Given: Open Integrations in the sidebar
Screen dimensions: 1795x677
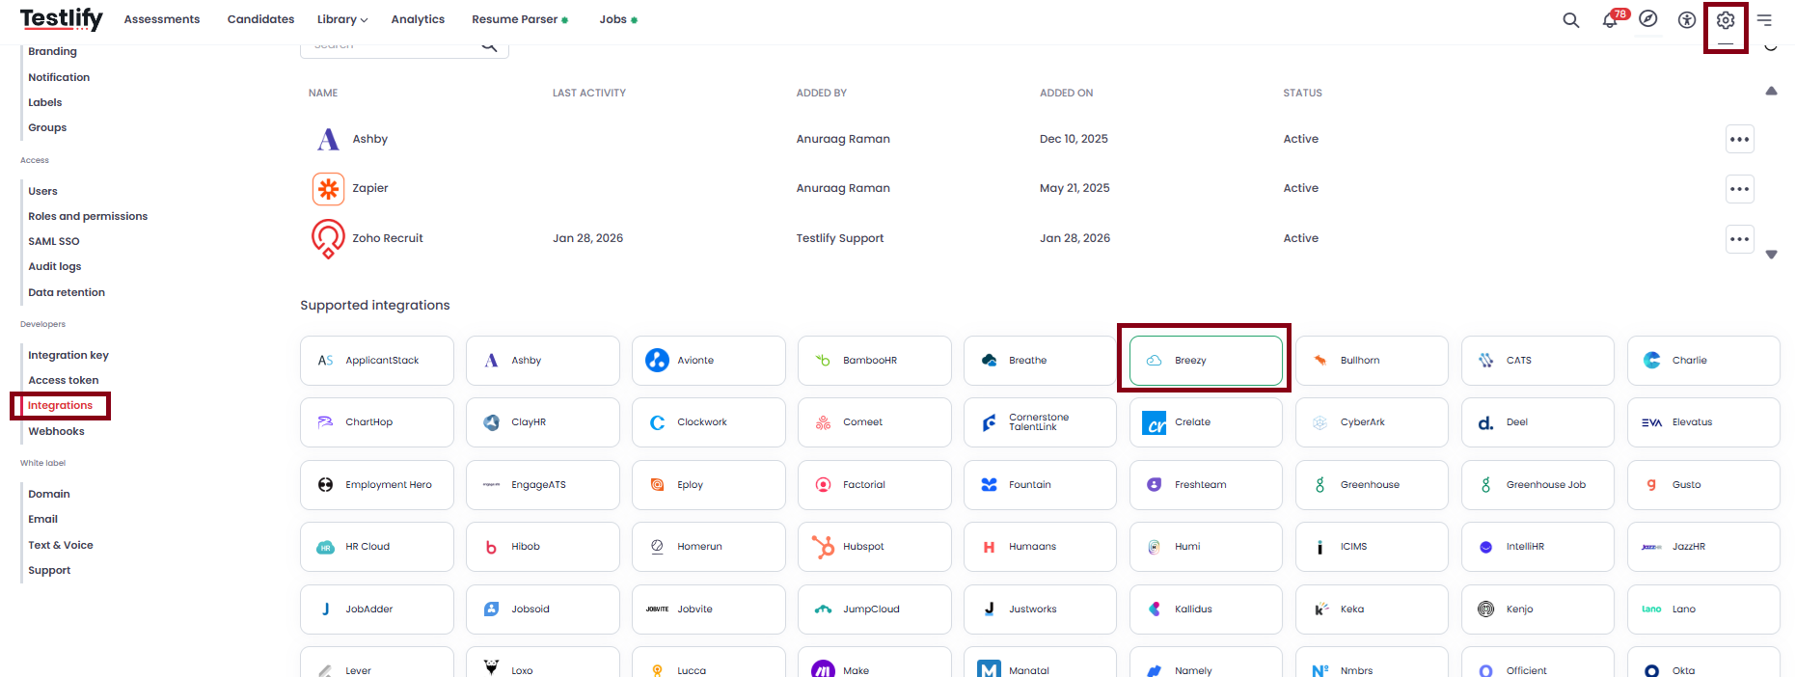Looking at the screenshot, I should [x=60, y=406].
